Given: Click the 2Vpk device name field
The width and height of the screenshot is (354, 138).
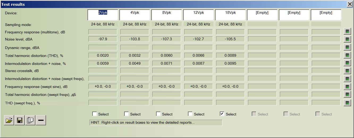Looking at the screenshot, I should pyautogui.click(x=103, y=15).
